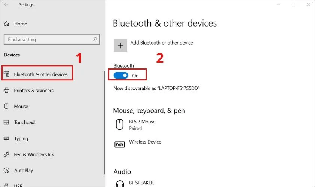The width and height of the screenshot is (315, 187).
Task: Click Add Bluetooth or other device label
Action: [161, 43]
